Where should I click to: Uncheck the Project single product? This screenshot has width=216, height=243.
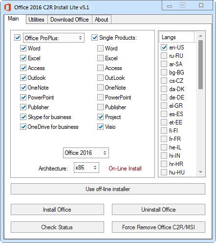pyautogui.click(x=100, y=117)
